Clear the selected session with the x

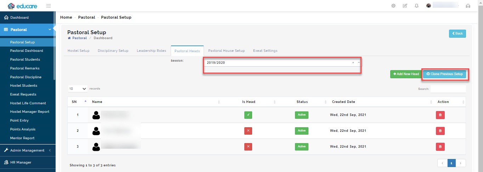353,63
